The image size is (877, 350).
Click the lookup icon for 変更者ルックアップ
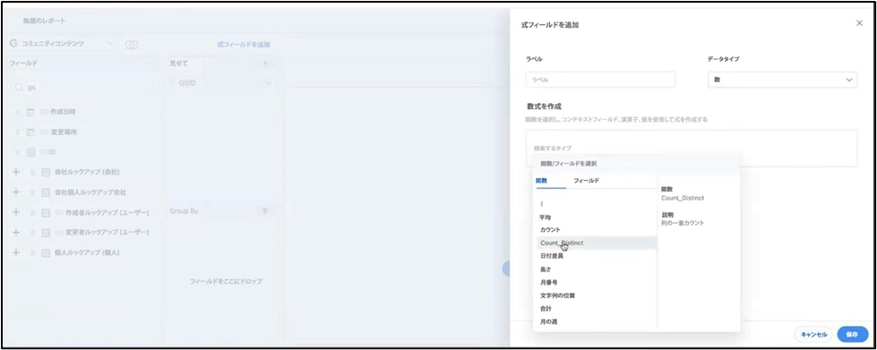(46, 233)
